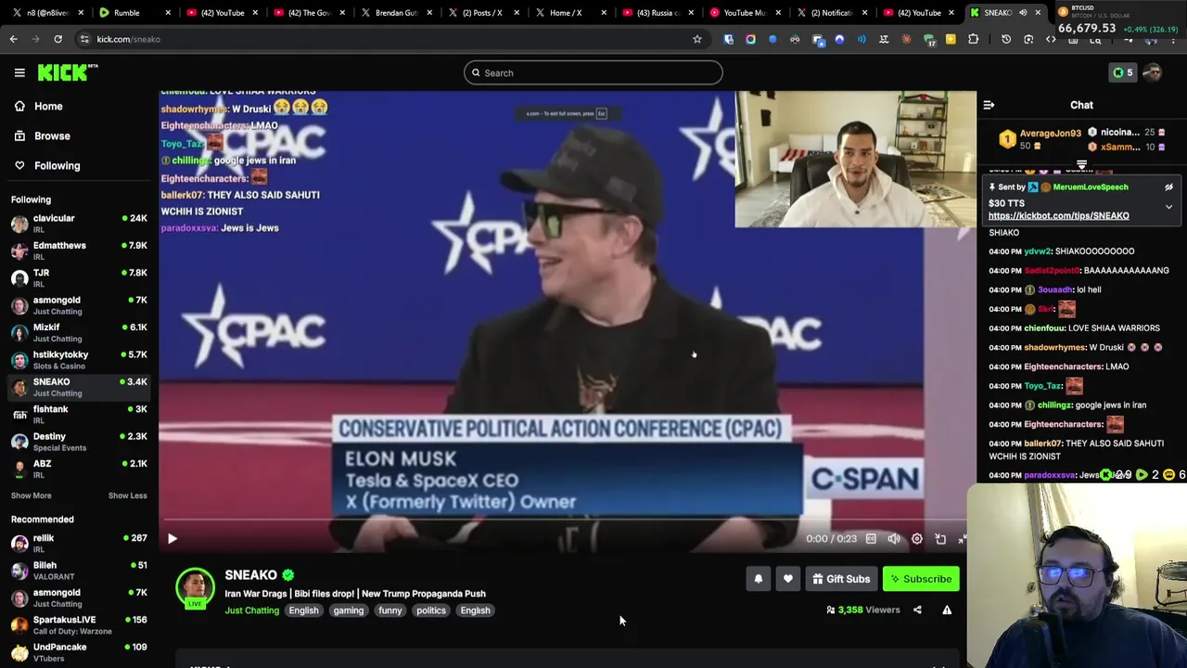Open browser extensions puzzle icon
Screen dimensions: 1187x668
973,39
